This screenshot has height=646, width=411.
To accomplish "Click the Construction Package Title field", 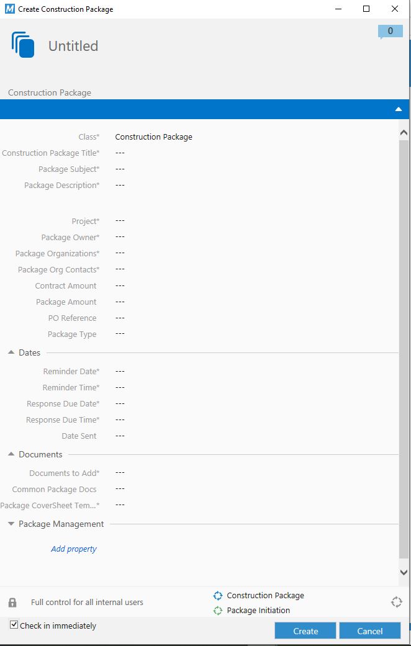I will (120, 153).
